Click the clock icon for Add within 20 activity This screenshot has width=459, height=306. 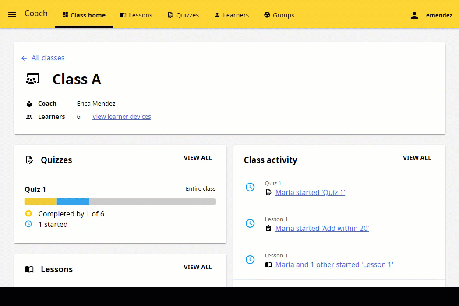[x=250, y=223]
